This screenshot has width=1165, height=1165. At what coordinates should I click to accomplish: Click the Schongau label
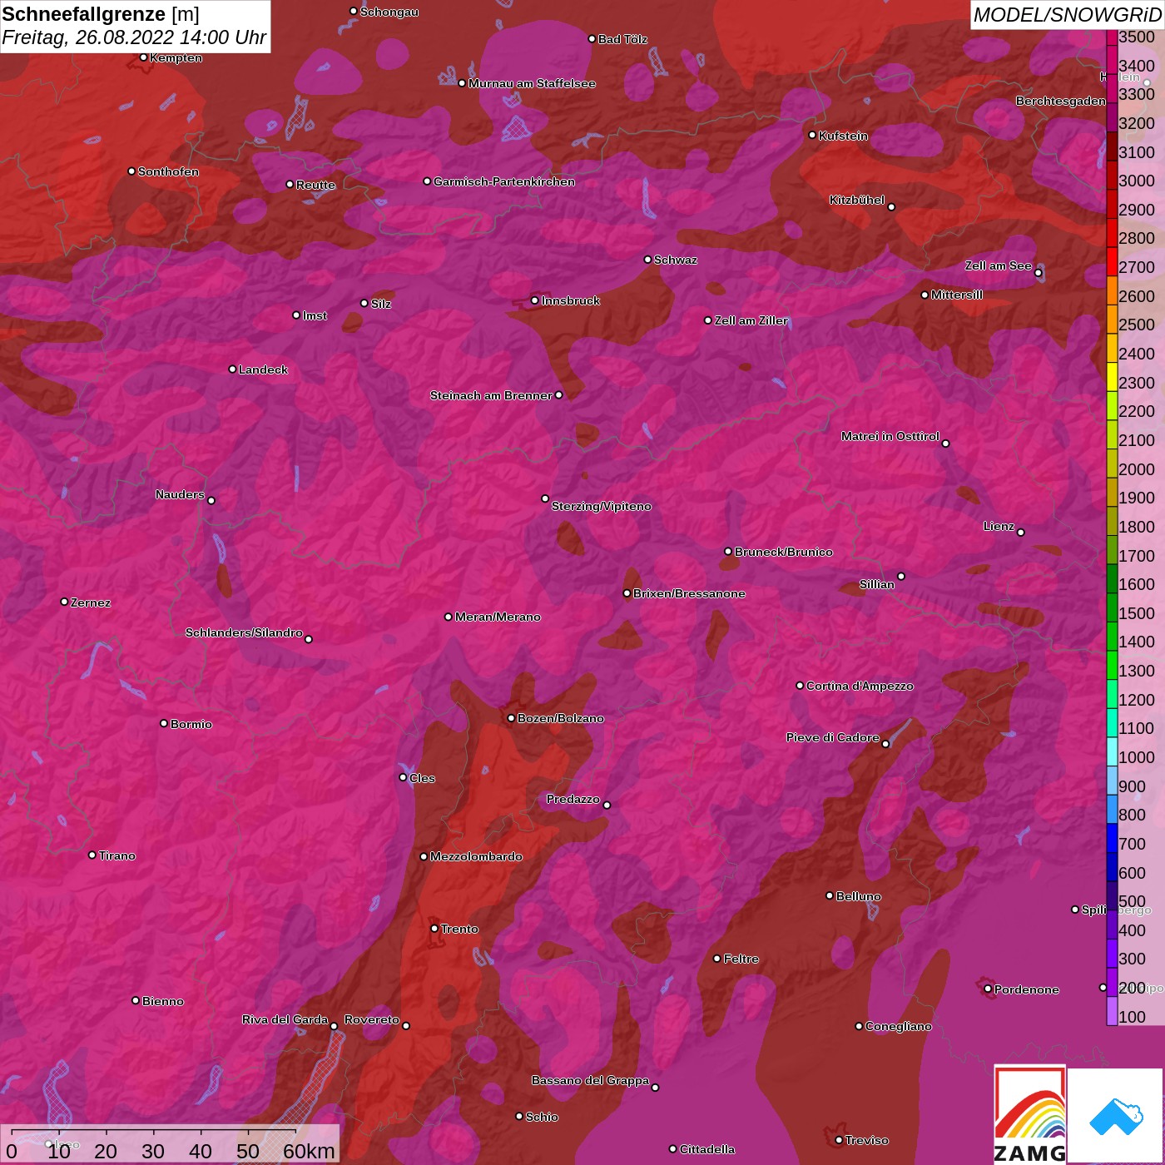(389, 12)
